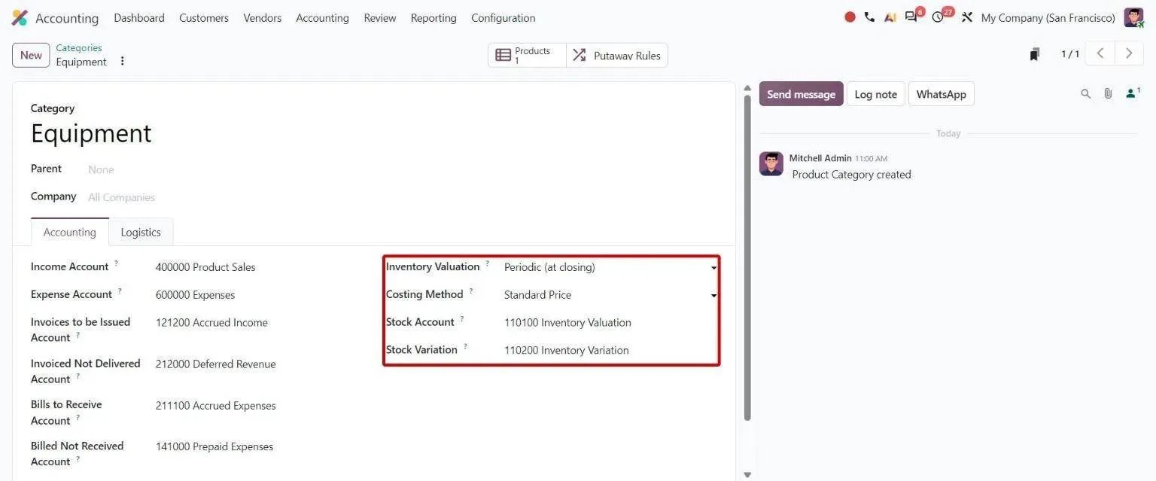Open the Vendors menu
Screen dimensions: 1156x481
[263, 17]
